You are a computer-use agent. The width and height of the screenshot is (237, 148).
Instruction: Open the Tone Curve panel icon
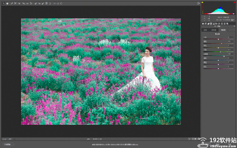coord(206,24)
